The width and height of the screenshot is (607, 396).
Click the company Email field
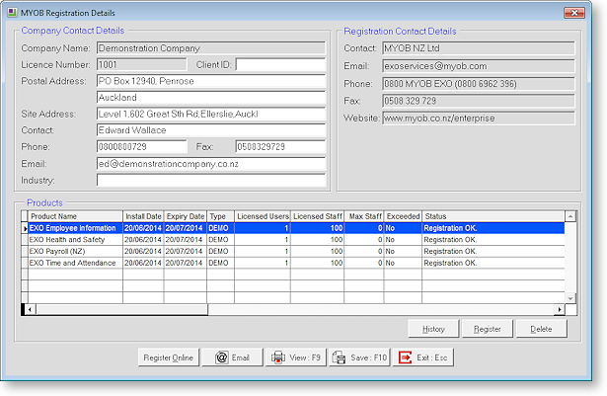[x=211, y=164]
